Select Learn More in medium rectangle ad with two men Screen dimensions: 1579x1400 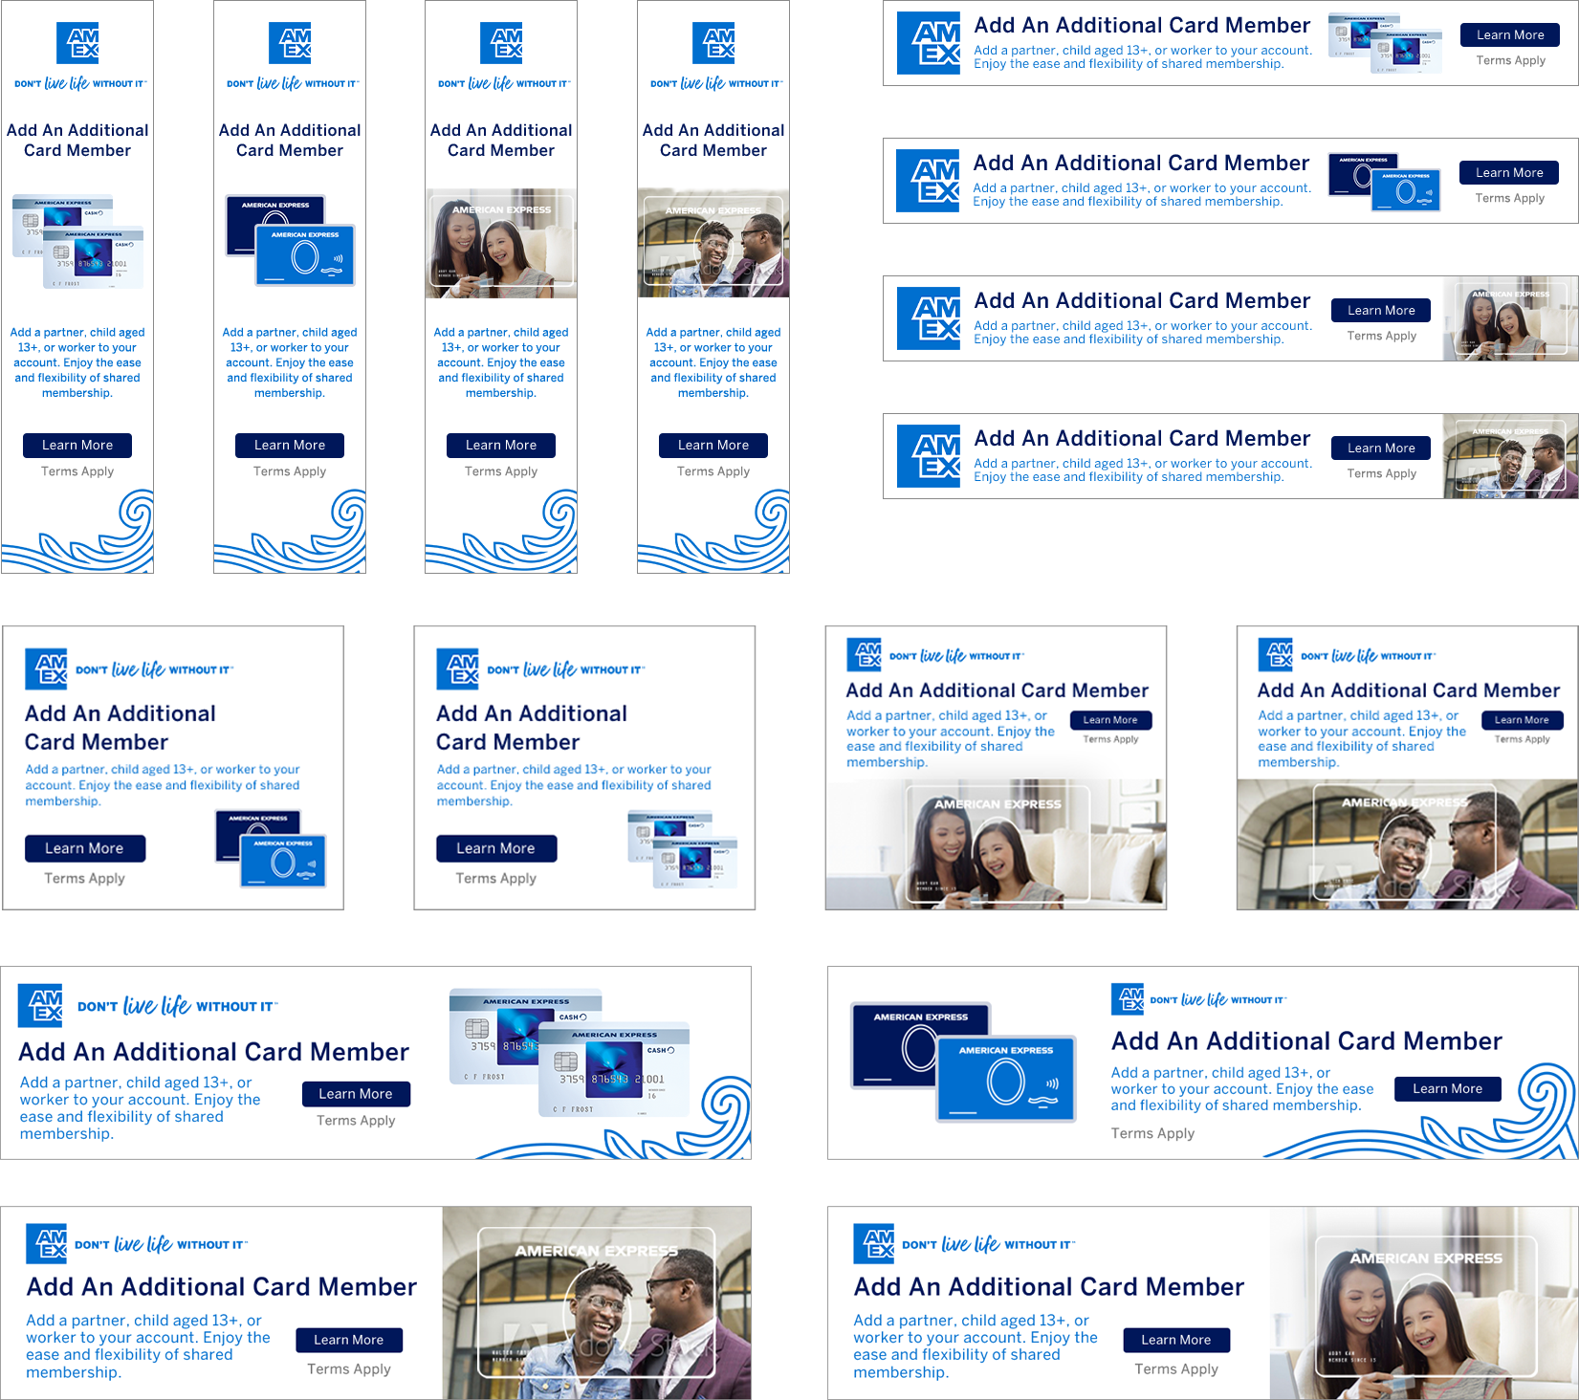point(1522,720)
